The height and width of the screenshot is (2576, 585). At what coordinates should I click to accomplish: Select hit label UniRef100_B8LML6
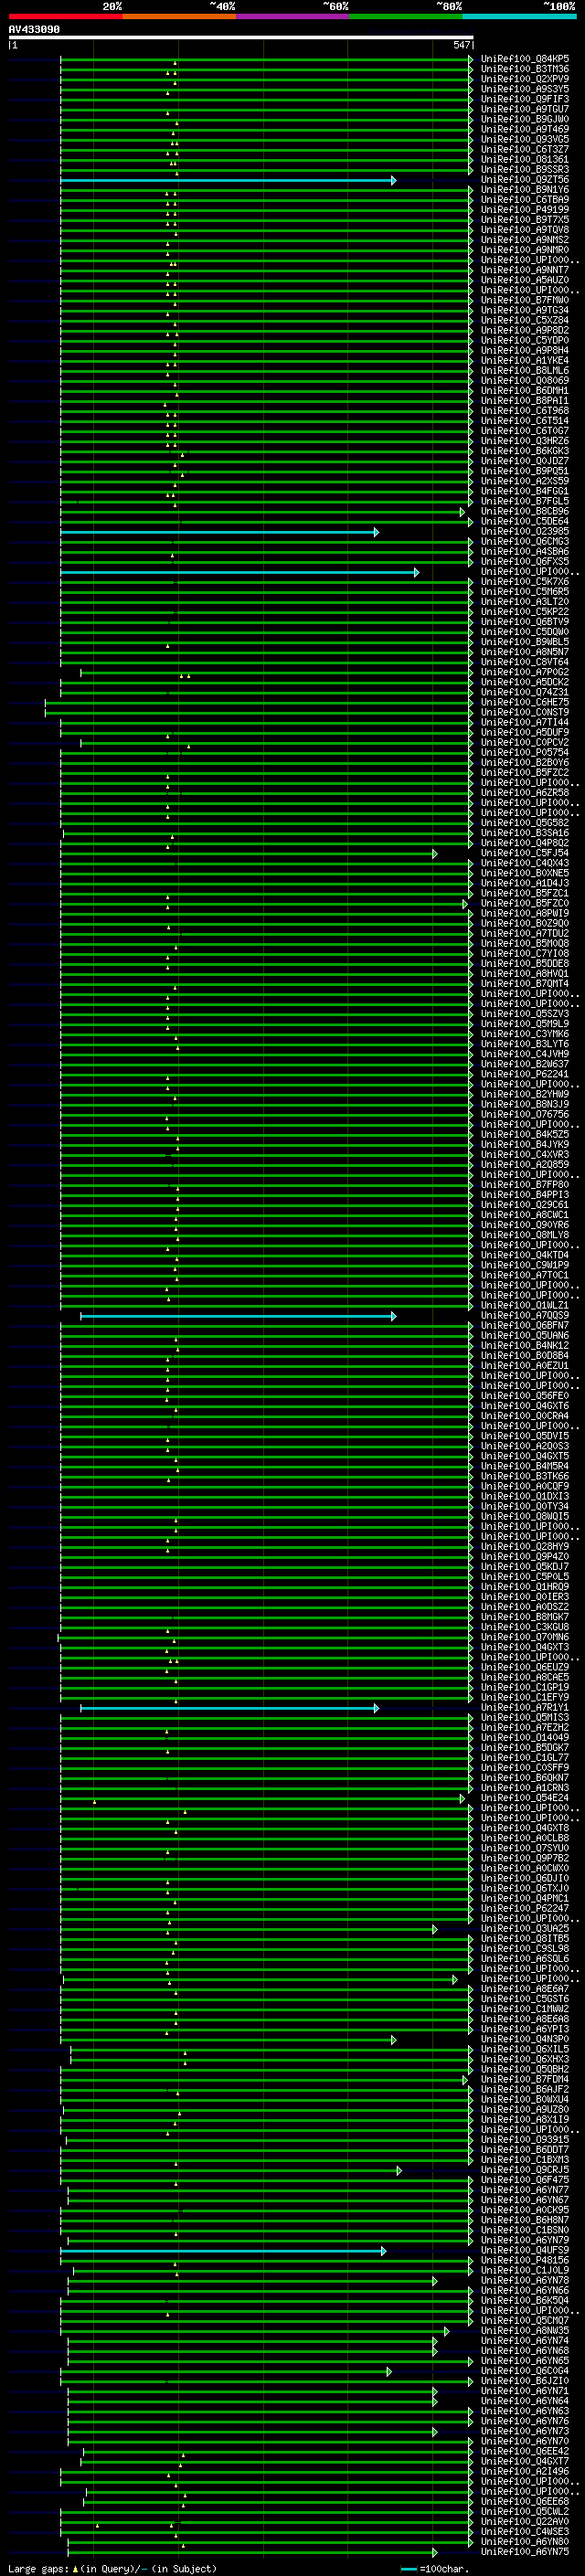coord(525,371)
